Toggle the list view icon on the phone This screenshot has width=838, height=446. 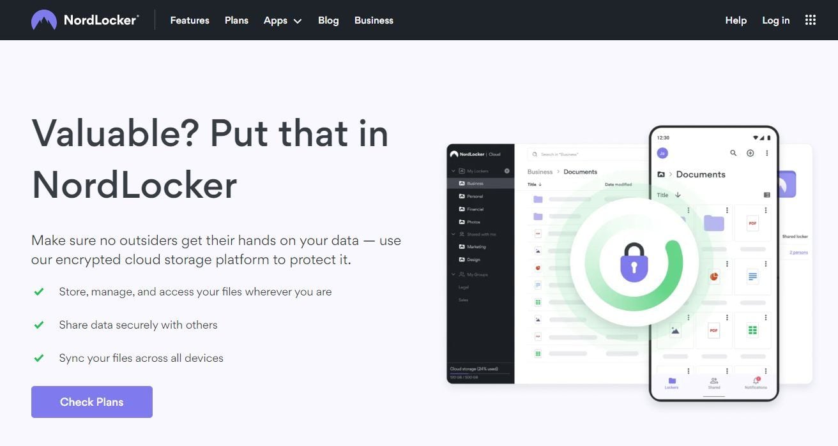coord(766,195)
